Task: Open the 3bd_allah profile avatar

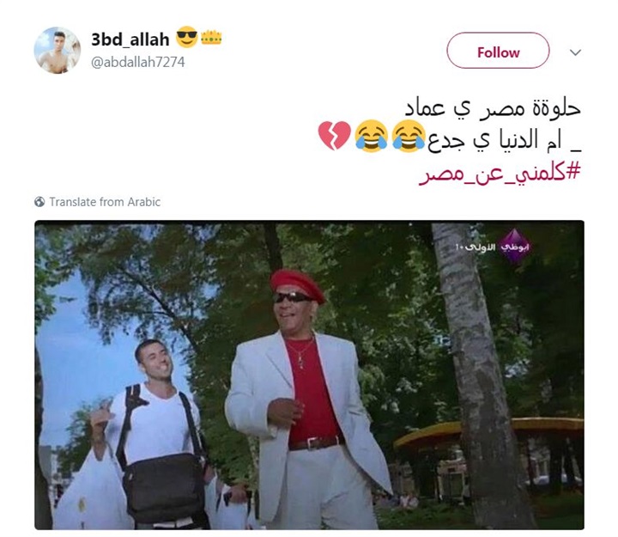Action: (x=58, y=50)
